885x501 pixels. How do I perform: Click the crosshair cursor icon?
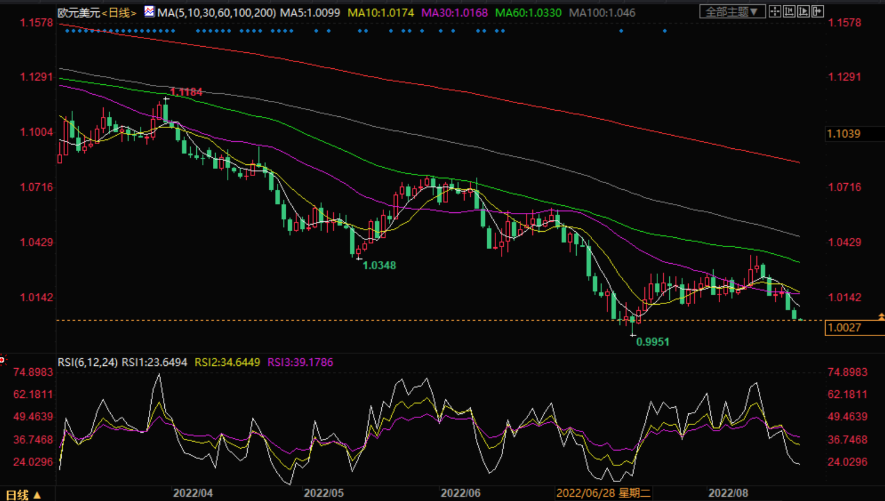pyautogui.click(x=775, y=12)
